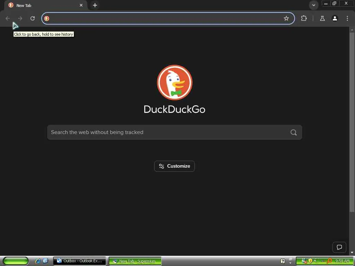Click the yellow security shield tray icon
355x266 pixels.
coord(310,261)
